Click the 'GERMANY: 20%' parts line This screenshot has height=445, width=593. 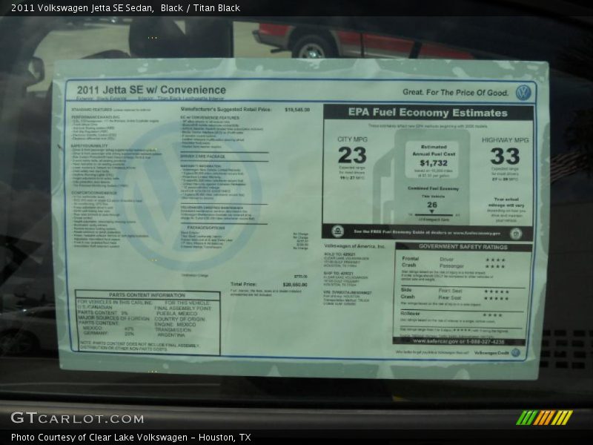(108, 333)
